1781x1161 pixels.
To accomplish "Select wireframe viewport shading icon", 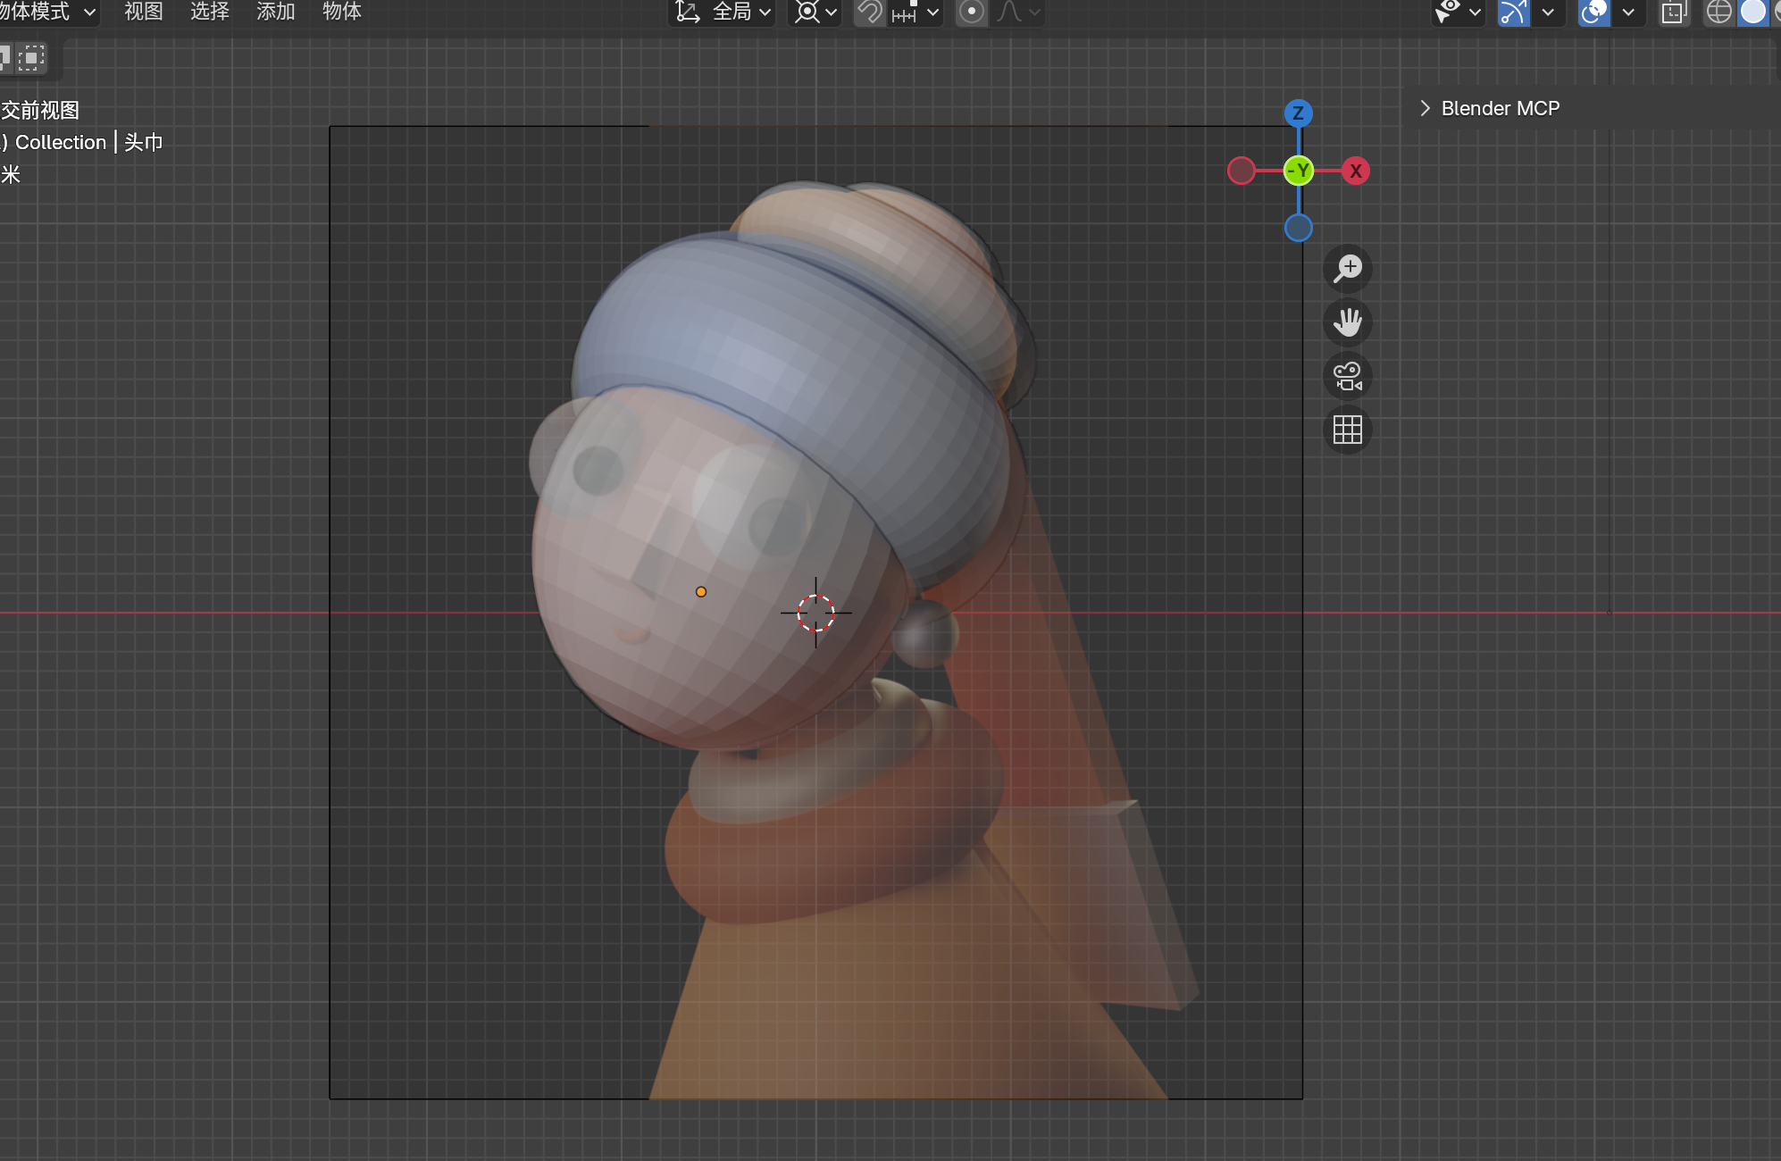I will tap(1718, 12).
